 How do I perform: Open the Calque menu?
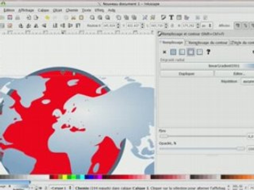(x=43, y=10)
